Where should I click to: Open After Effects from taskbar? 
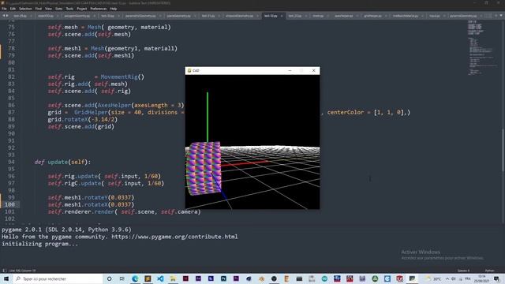(198, 278)
